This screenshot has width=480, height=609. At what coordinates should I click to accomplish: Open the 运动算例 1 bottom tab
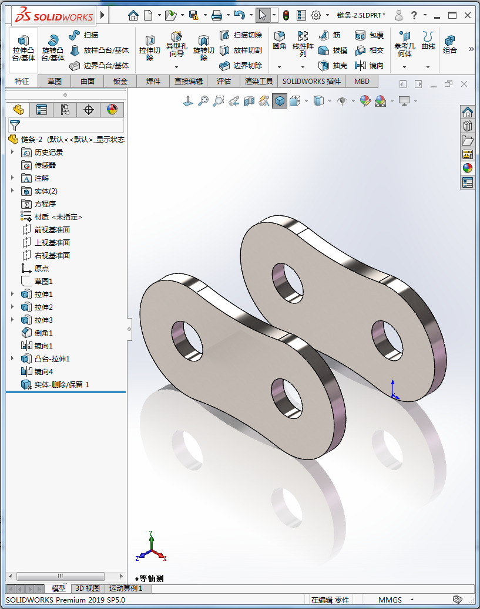(126, 588)
